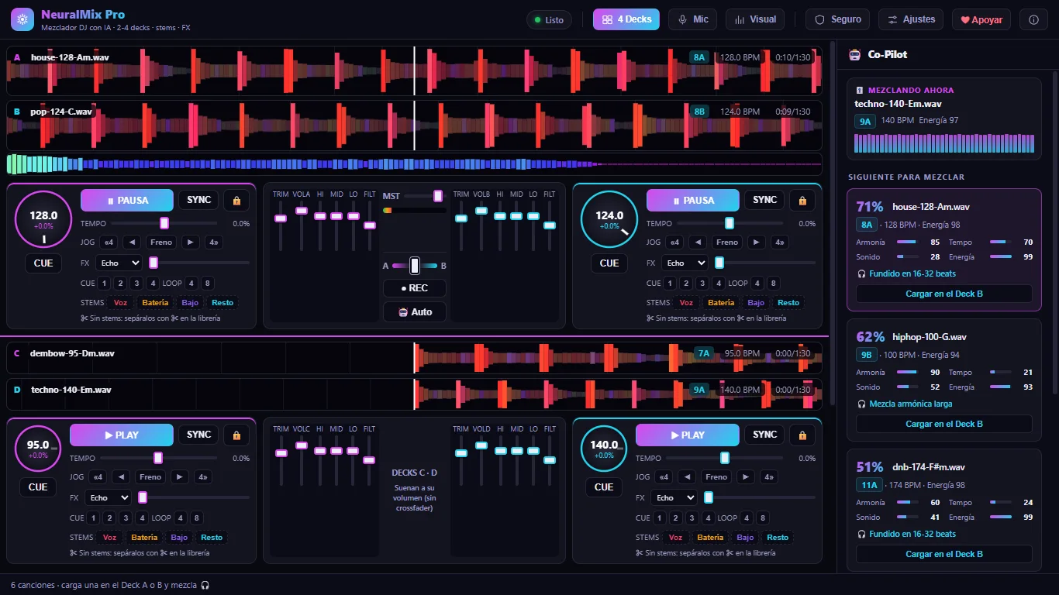The width and height of the screenshot is (1059, 595).
Task: Toggle SYNC on Deck C
Action: [x=199, y=435]
